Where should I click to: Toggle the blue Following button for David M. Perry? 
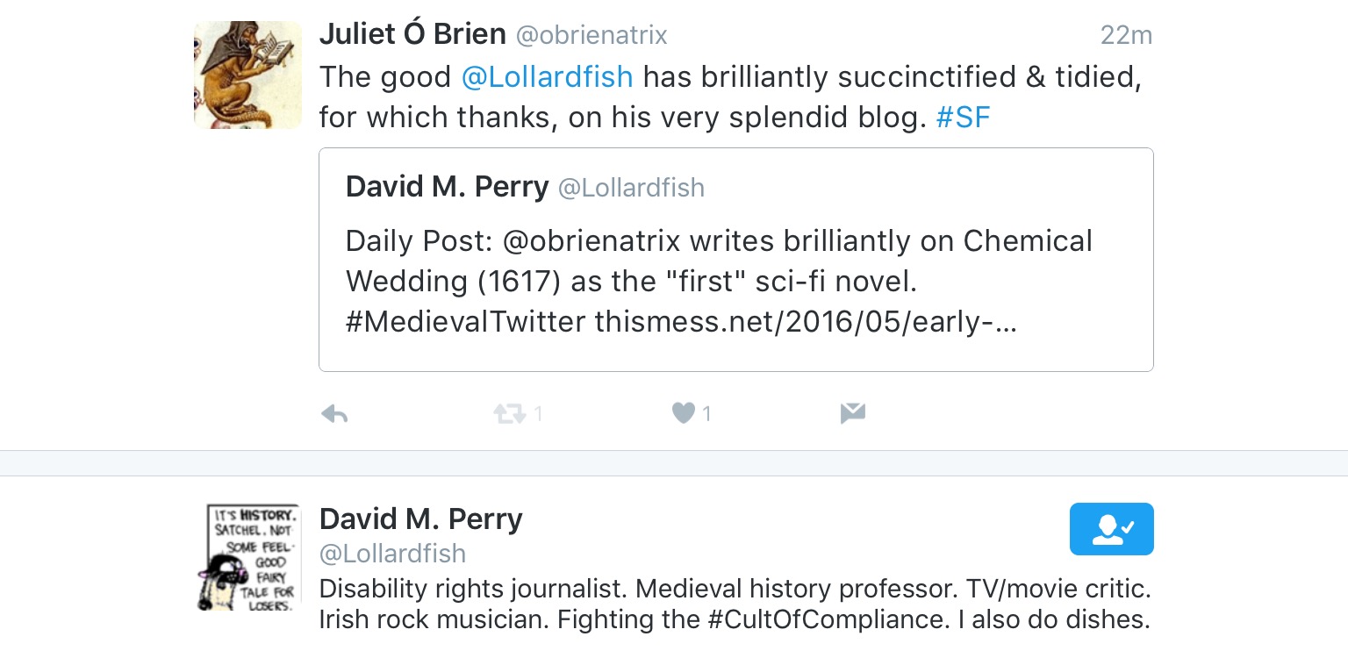click(1111, 529)
